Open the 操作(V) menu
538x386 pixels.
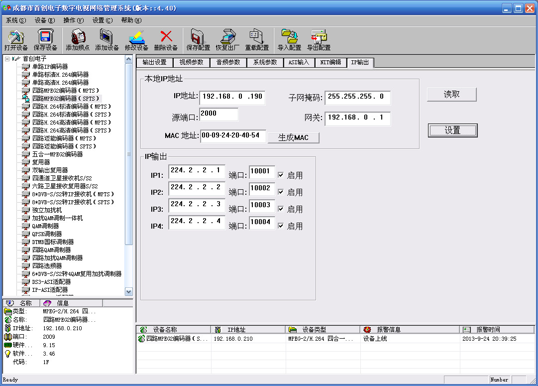coord(74,20)
